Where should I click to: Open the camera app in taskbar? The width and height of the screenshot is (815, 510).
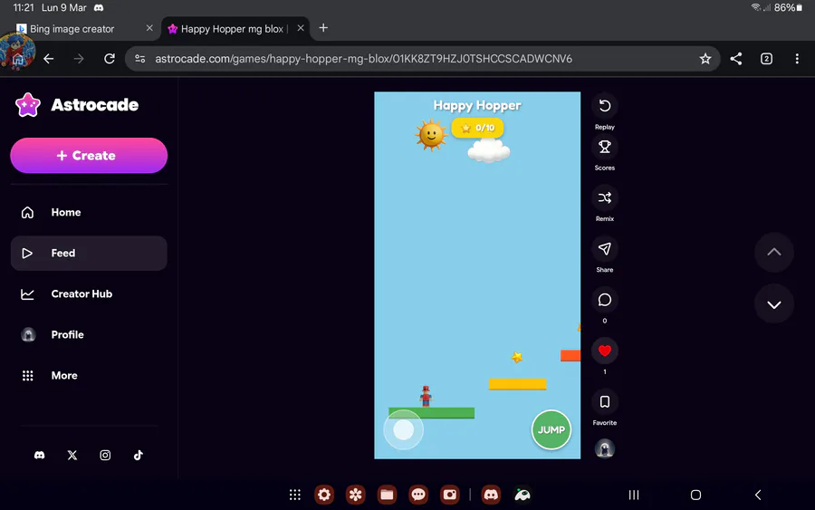pos(449,495)
